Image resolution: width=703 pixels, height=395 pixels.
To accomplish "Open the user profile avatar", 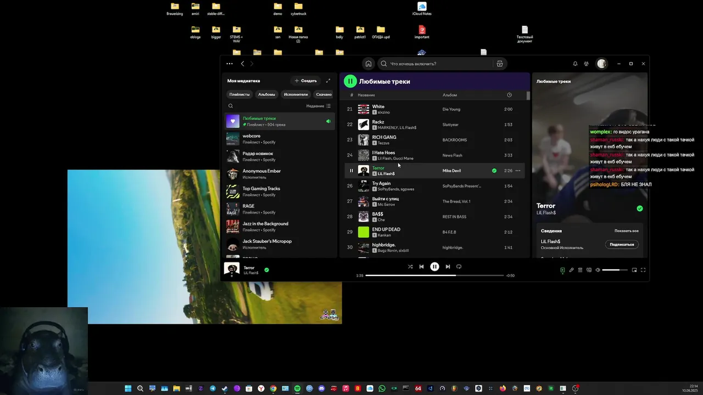I will 601,64.
